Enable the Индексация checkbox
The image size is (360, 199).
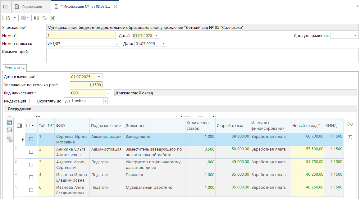click(31, 101)
